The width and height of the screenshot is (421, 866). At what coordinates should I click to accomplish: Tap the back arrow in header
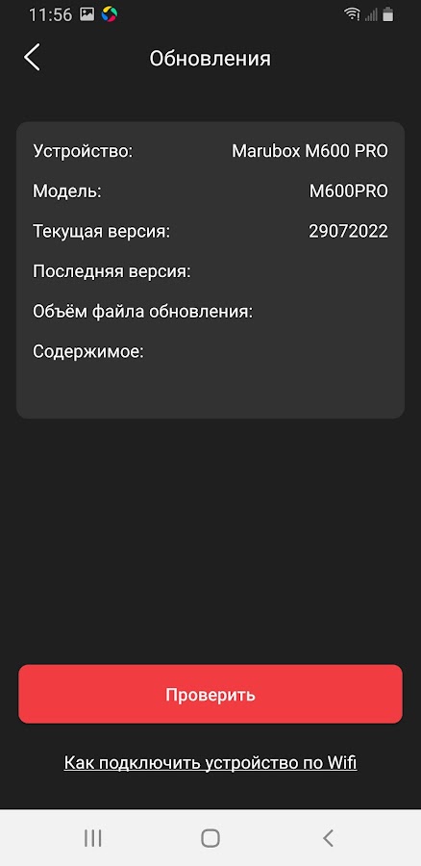(x=32, y=57)
